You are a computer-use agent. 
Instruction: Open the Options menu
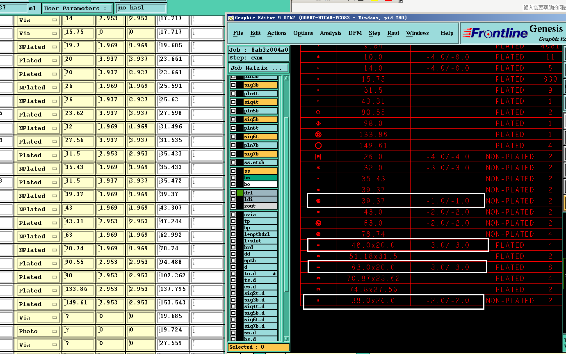303,33
